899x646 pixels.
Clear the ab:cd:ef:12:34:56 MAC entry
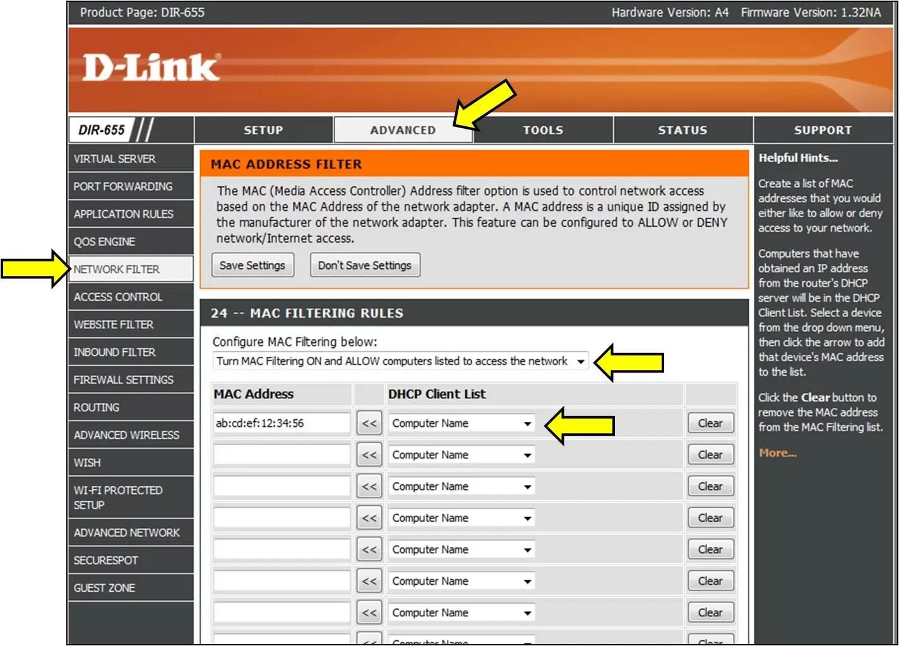(710, 423)
